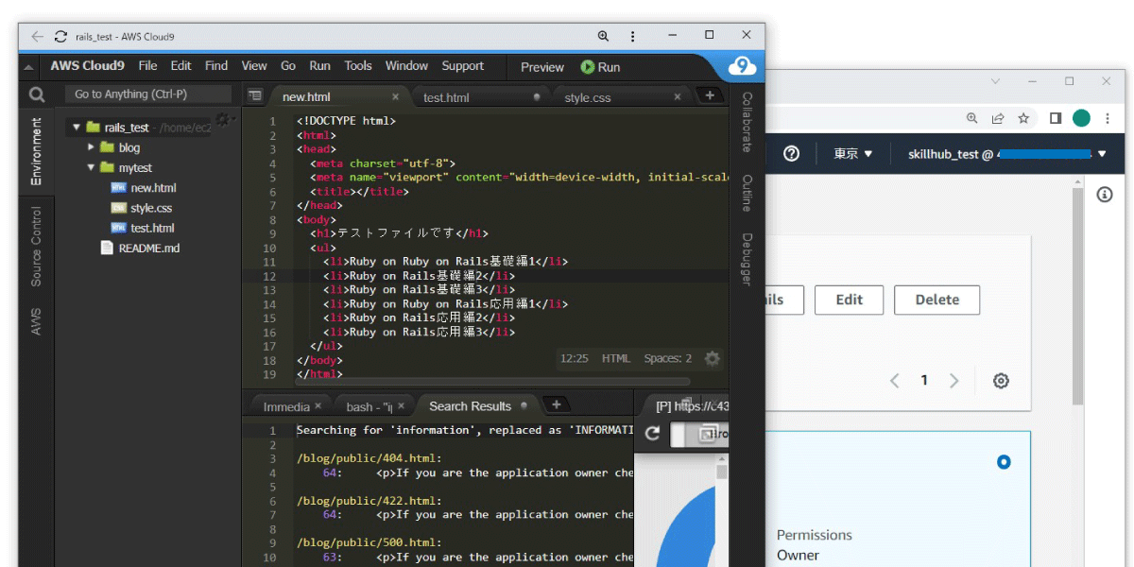Click the Cloud9 logo icon
Viewport: 1134px width, 567px height.
click(x=743, y=66)
